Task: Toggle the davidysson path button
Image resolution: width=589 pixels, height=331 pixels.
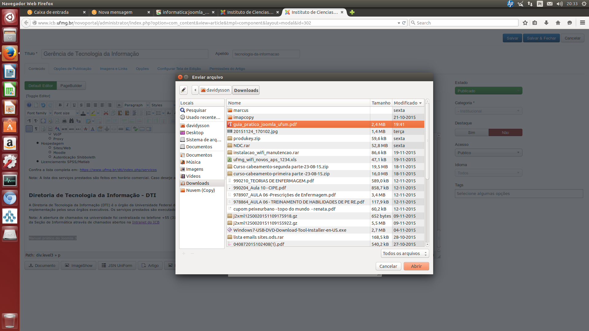Action: (215, 90)
